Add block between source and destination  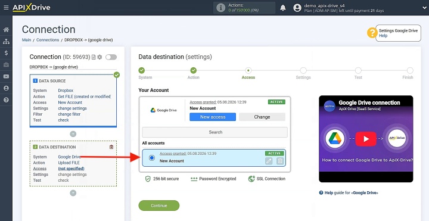coord(73,134)
